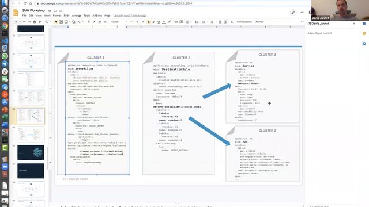369x207 pixels.
Task: Toggle bold formatting
Action: click(149, 22)
